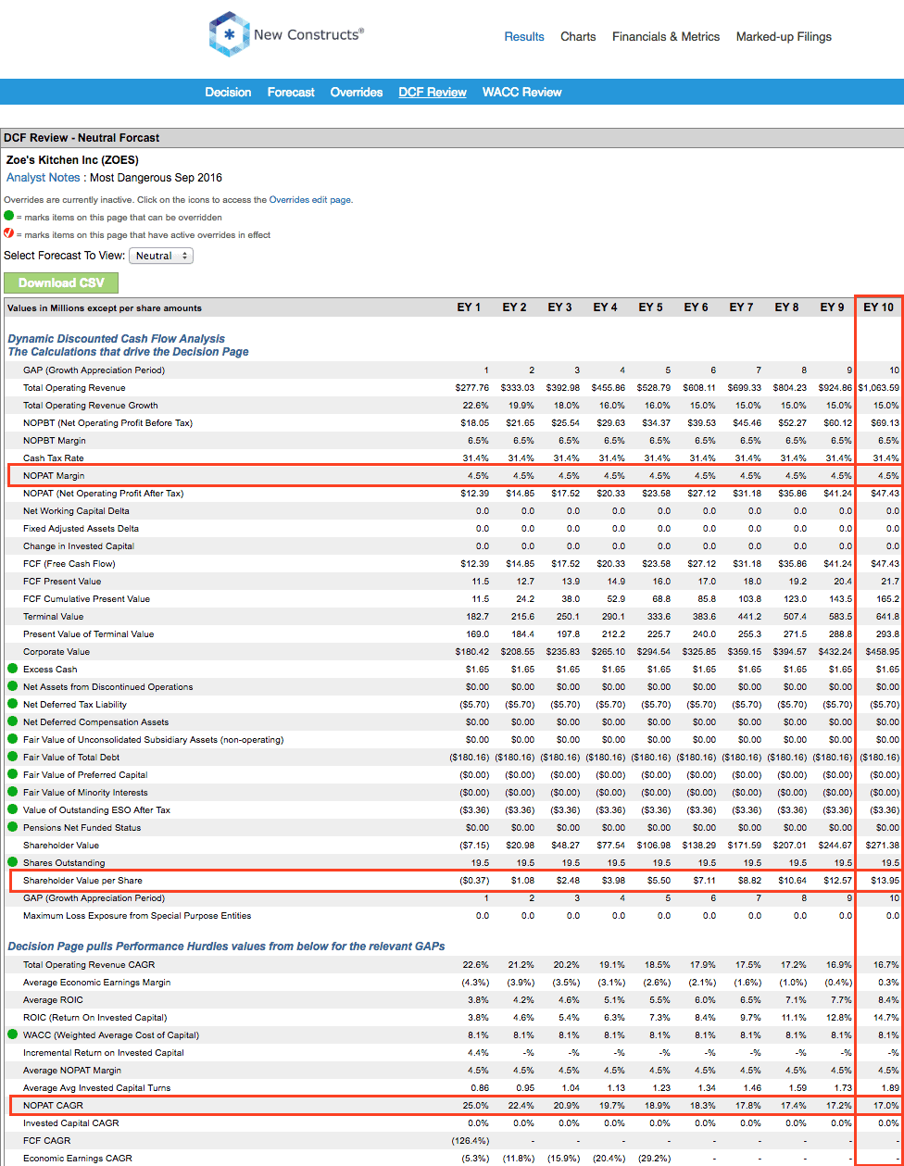Screen dimensions: 904x1166
Task: Open Financials & Metrics in top navigation
Action: coord(666,37)
